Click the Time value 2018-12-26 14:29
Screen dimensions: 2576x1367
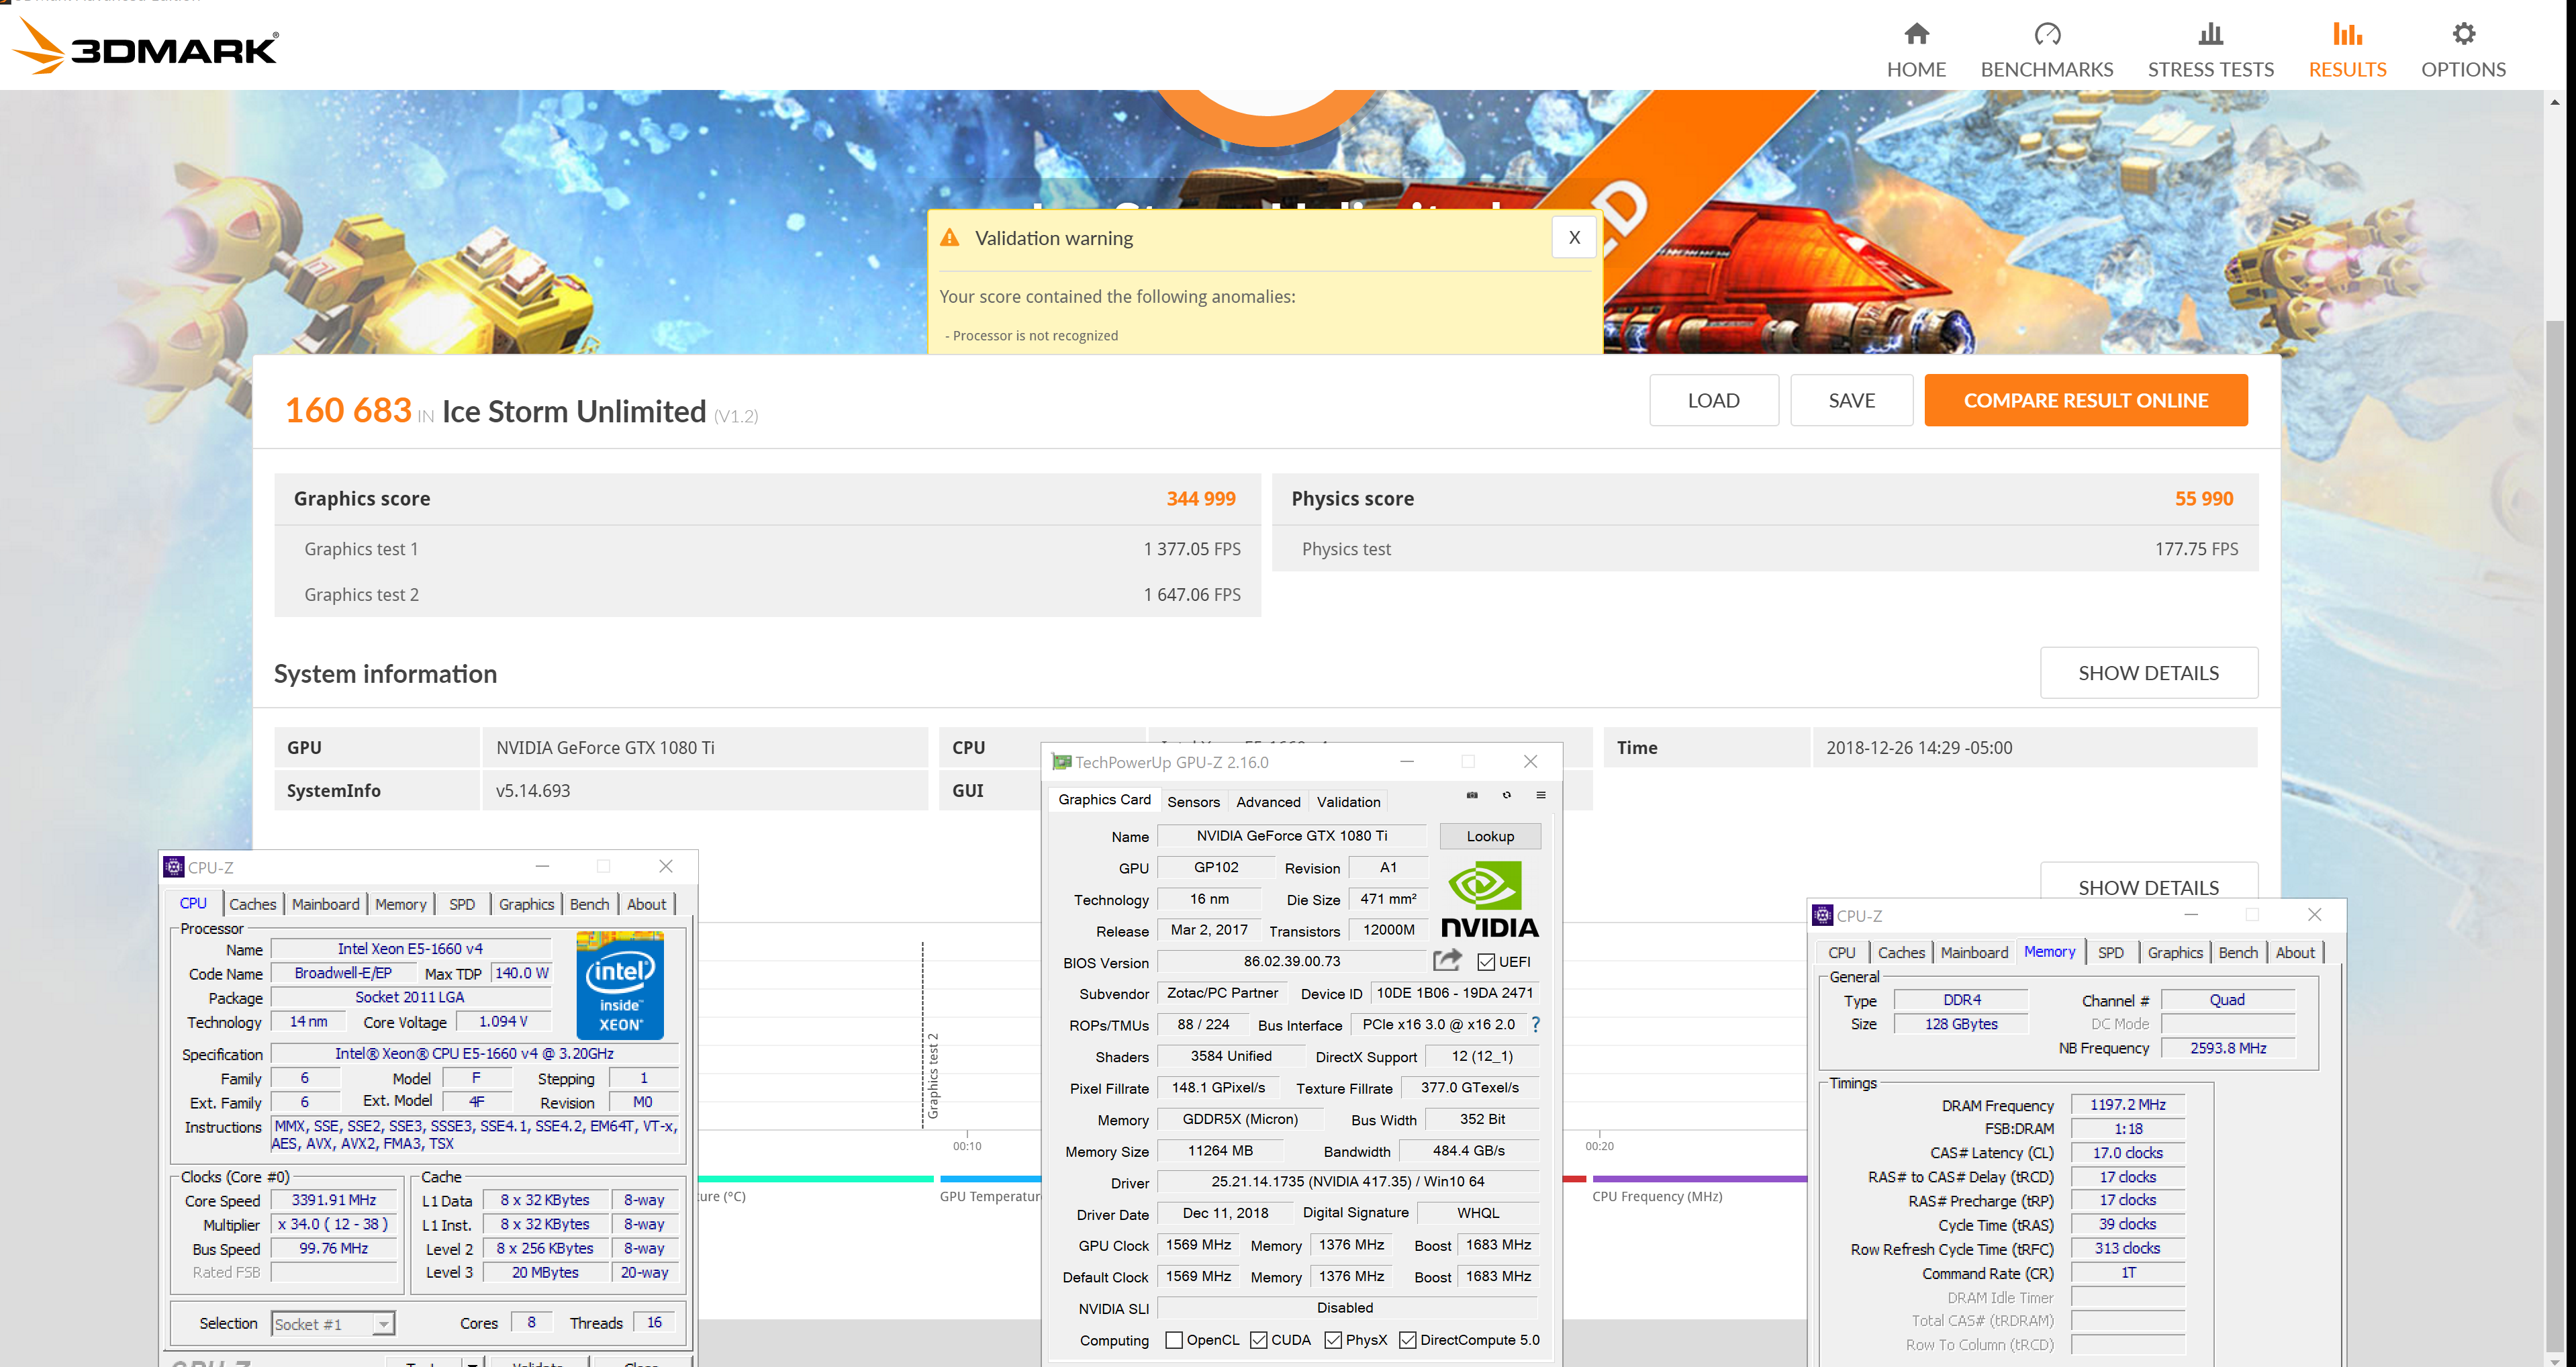coord(1919,748)
